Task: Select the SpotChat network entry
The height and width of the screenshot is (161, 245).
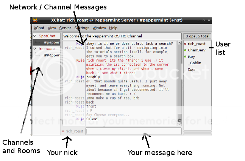Action: point(47,36)
